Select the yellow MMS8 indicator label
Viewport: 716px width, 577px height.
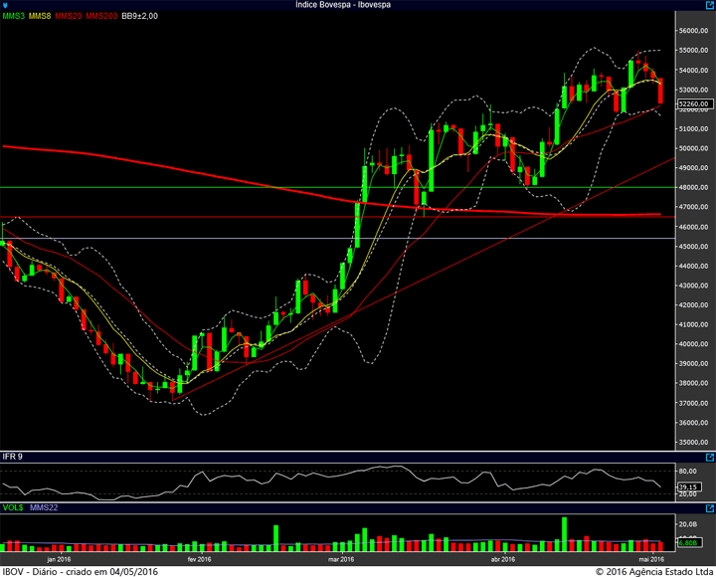click(x=40, y=16)
